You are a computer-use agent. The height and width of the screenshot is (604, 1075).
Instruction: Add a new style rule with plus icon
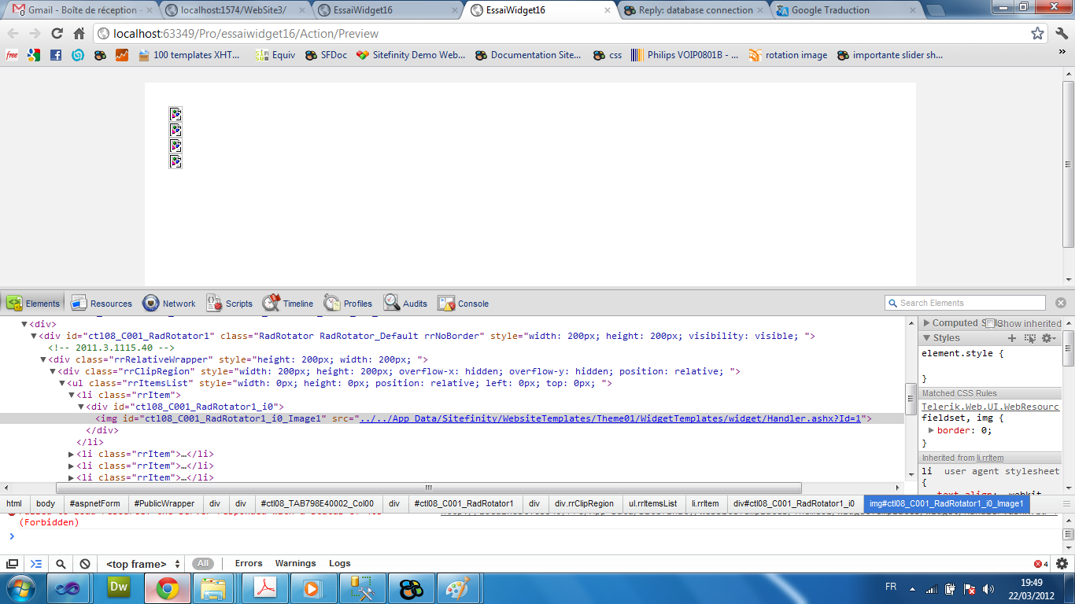pyautogui.click(x=1012, y=338)
